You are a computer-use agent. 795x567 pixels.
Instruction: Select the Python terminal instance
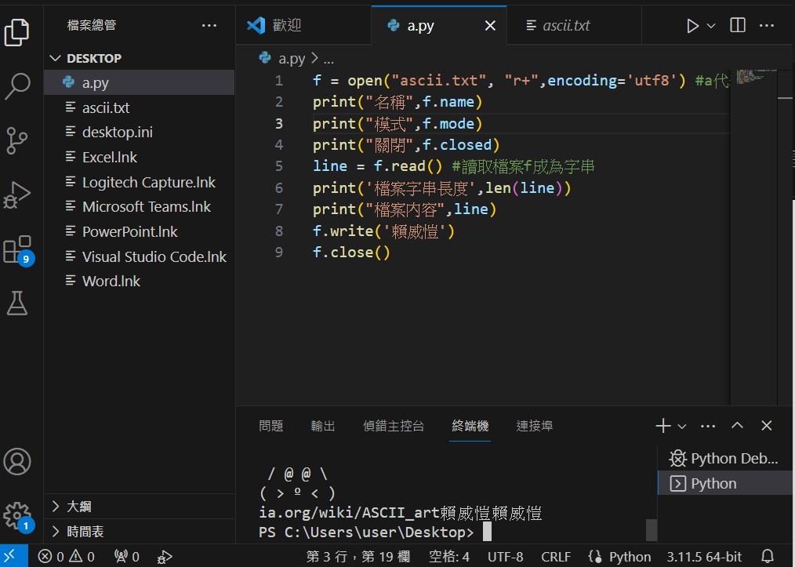click(725, 483)
